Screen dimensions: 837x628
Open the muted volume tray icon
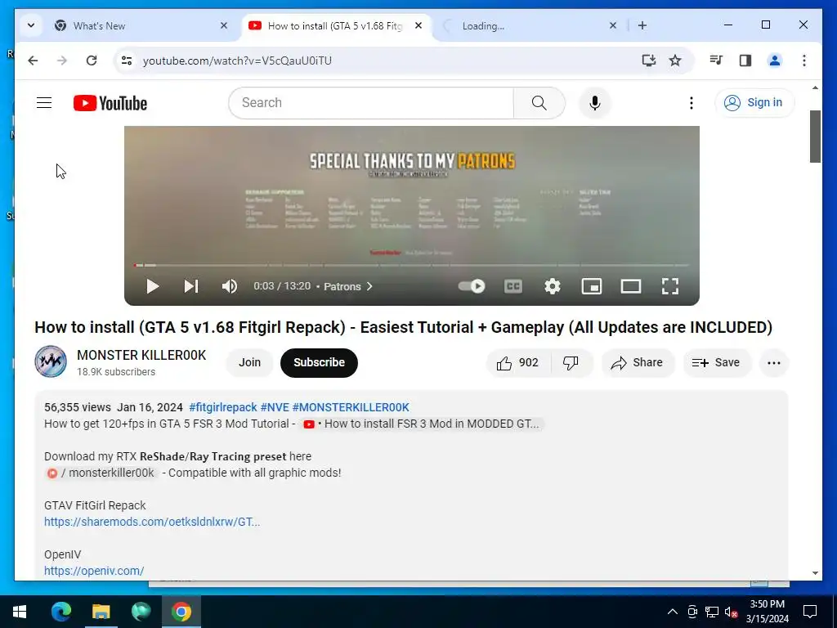pos(731,612)
